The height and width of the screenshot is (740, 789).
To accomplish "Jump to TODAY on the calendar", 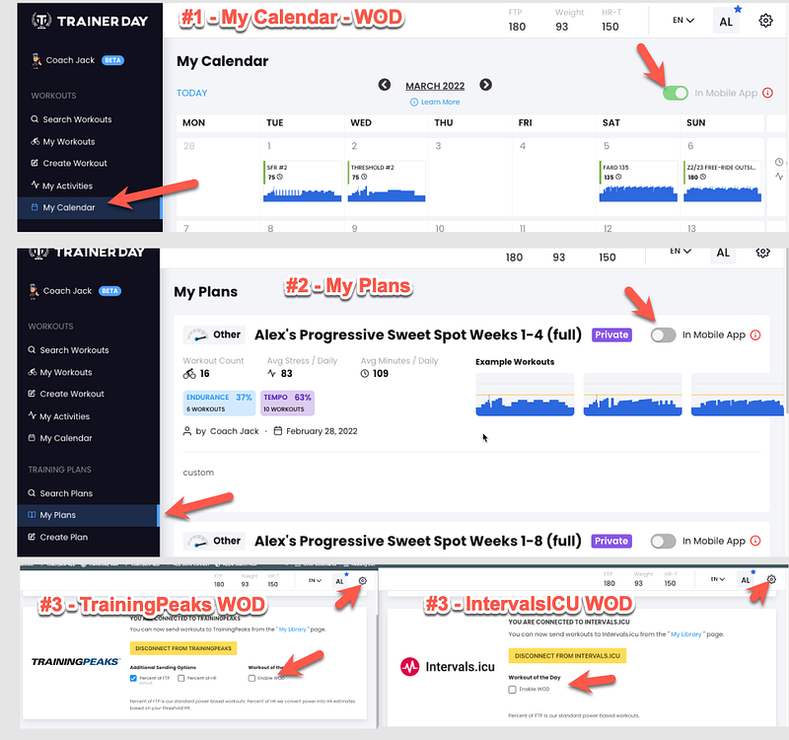I will (191, 93).
